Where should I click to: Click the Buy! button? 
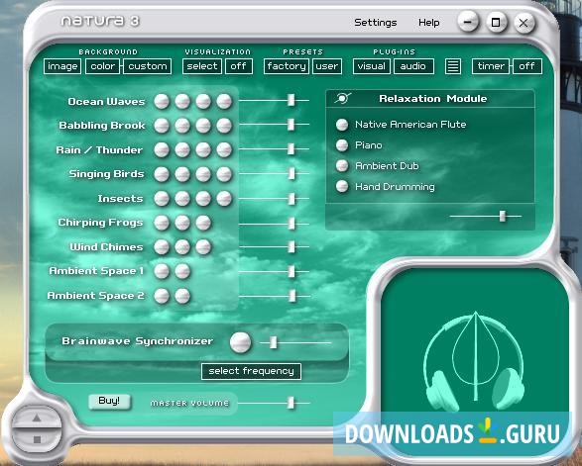(109, 401)
